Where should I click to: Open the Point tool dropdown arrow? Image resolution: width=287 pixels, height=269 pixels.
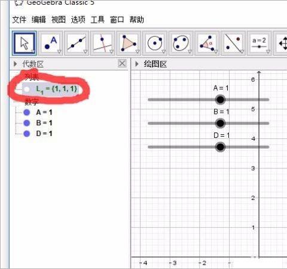pos(59,52)
